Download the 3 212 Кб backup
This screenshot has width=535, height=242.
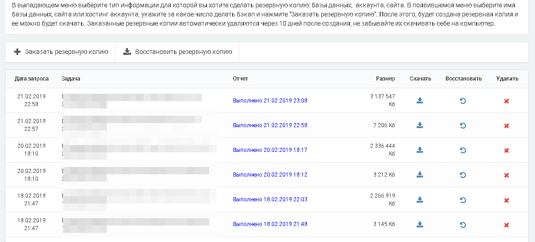click(x=420, y=175)
